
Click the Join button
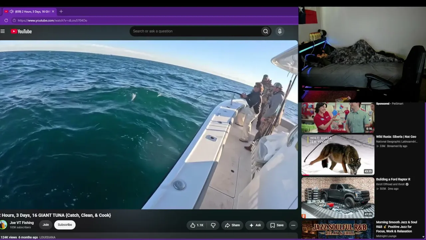46,225
